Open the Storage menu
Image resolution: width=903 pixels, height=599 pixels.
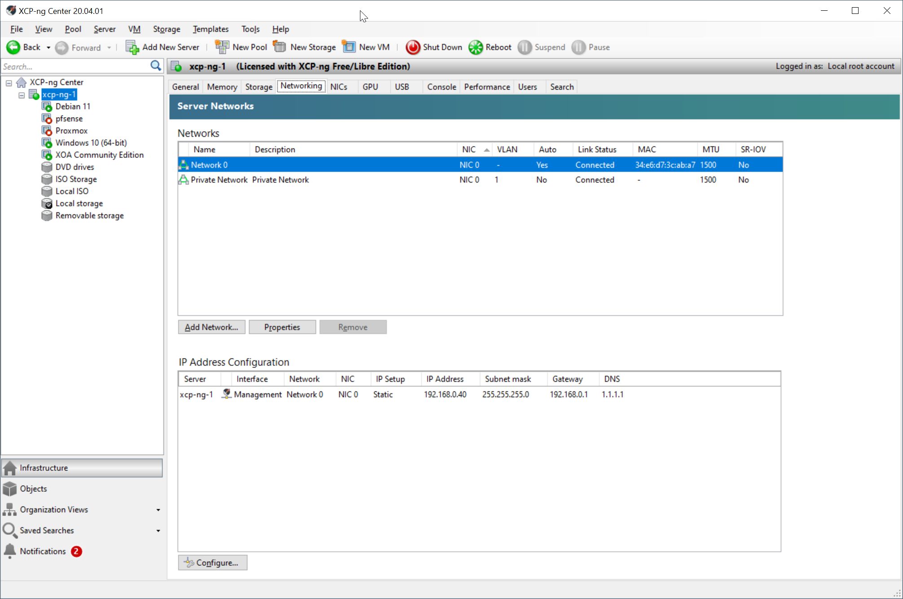point(166,29)
